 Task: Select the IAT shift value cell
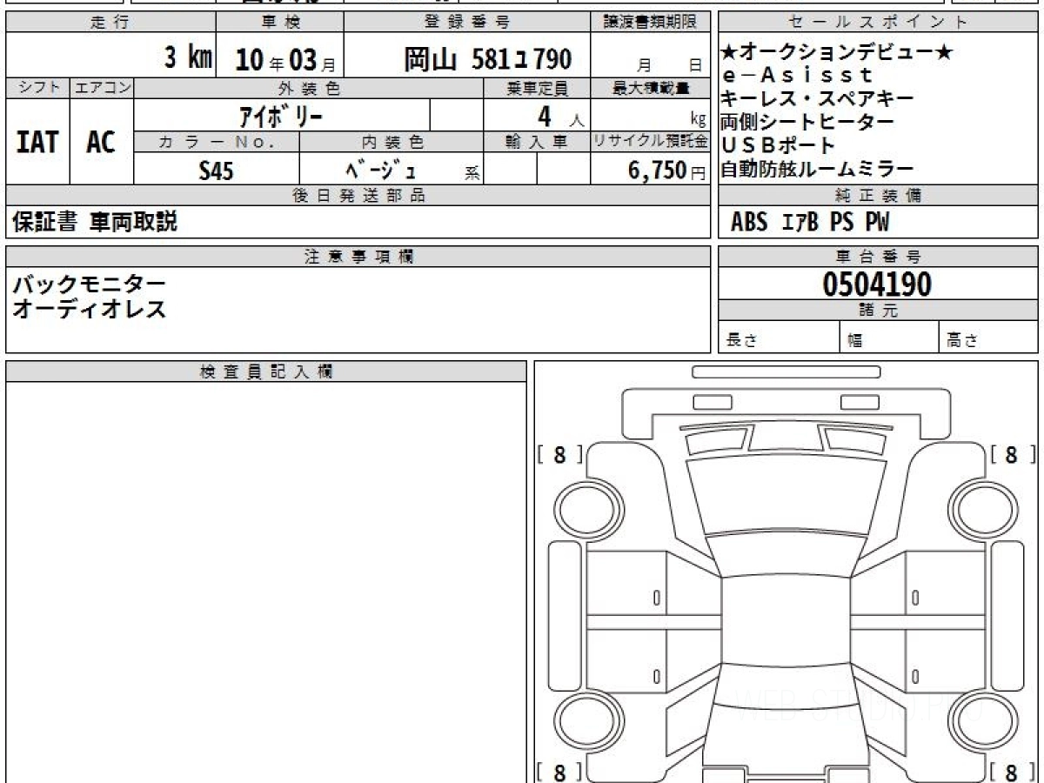coord(37,142)
